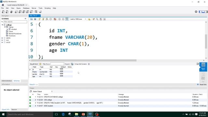
Task: Click the create function icon
Action: coord(32,12)
